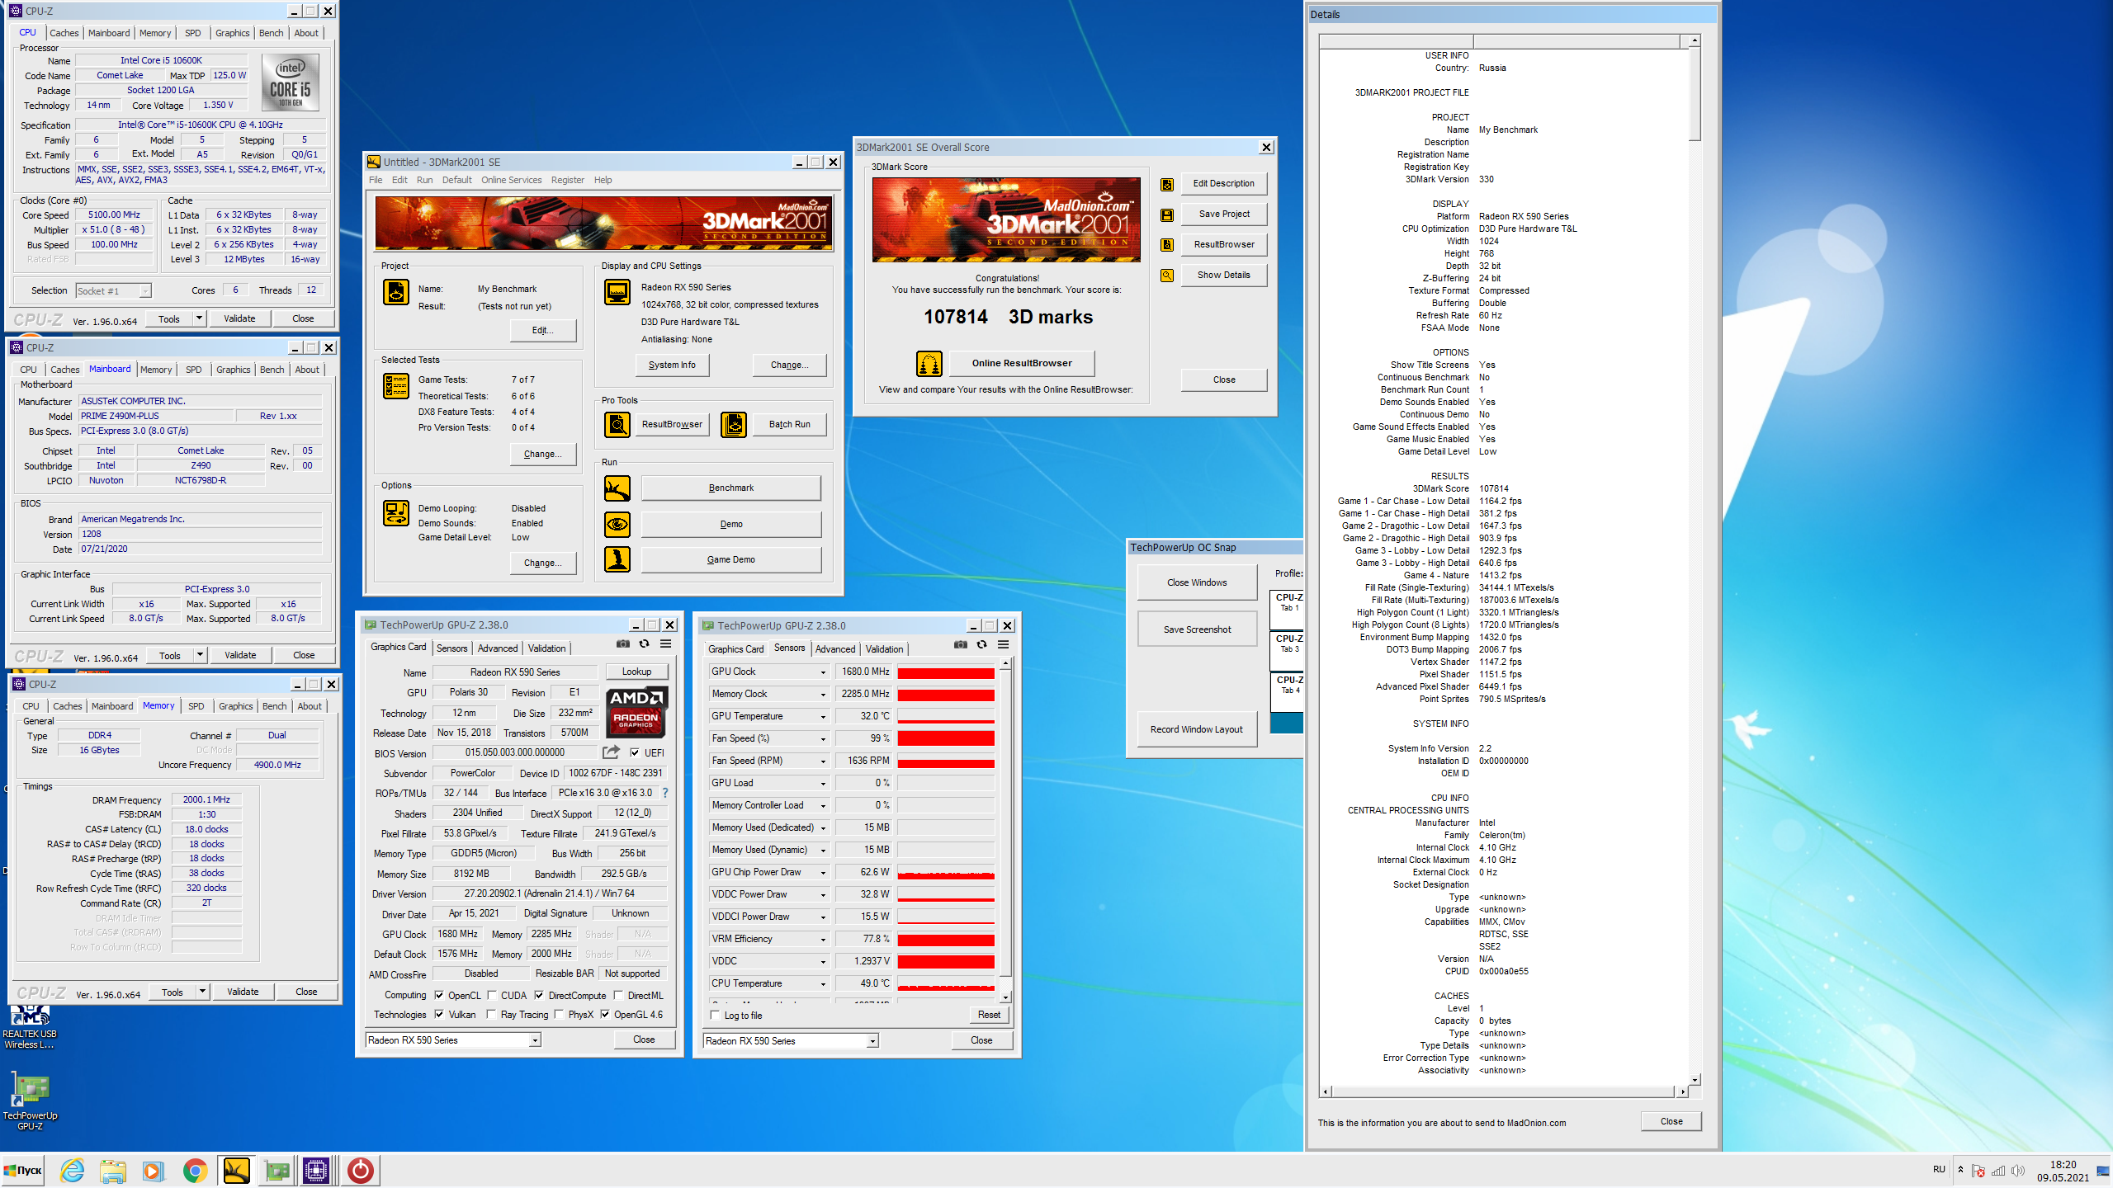The image size is (2113, 1188).
Task: Toggle the OpenGL 4.6 checkbox
Action: 605,1014
